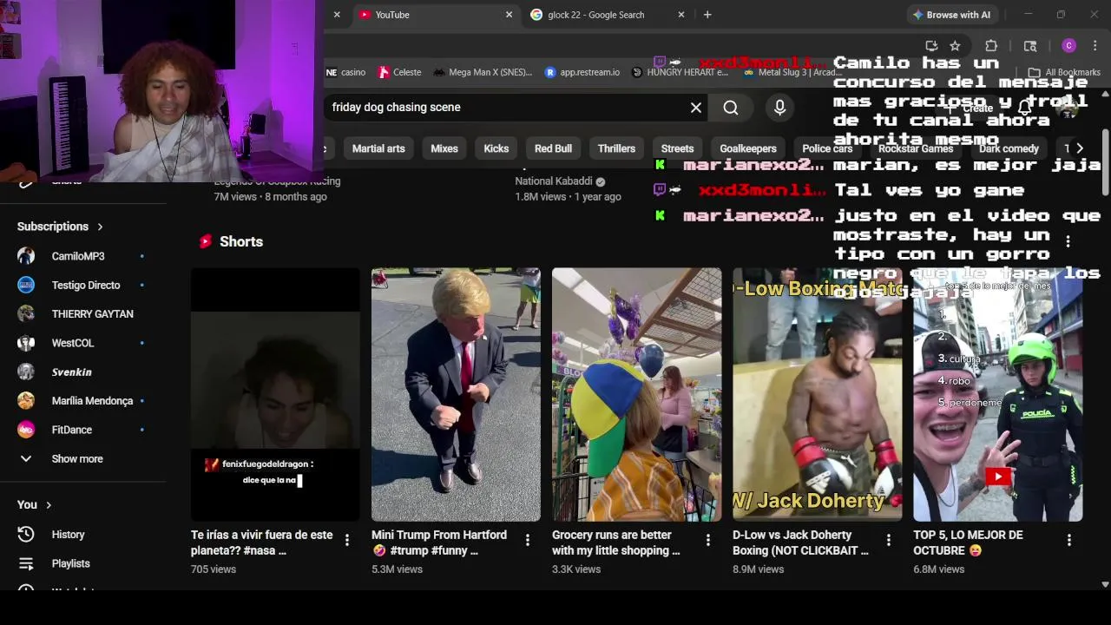This screenshot has width=1111, height=625.
Task: Open browser extensions puzzle icon
Action: click(x=991, y=46)
